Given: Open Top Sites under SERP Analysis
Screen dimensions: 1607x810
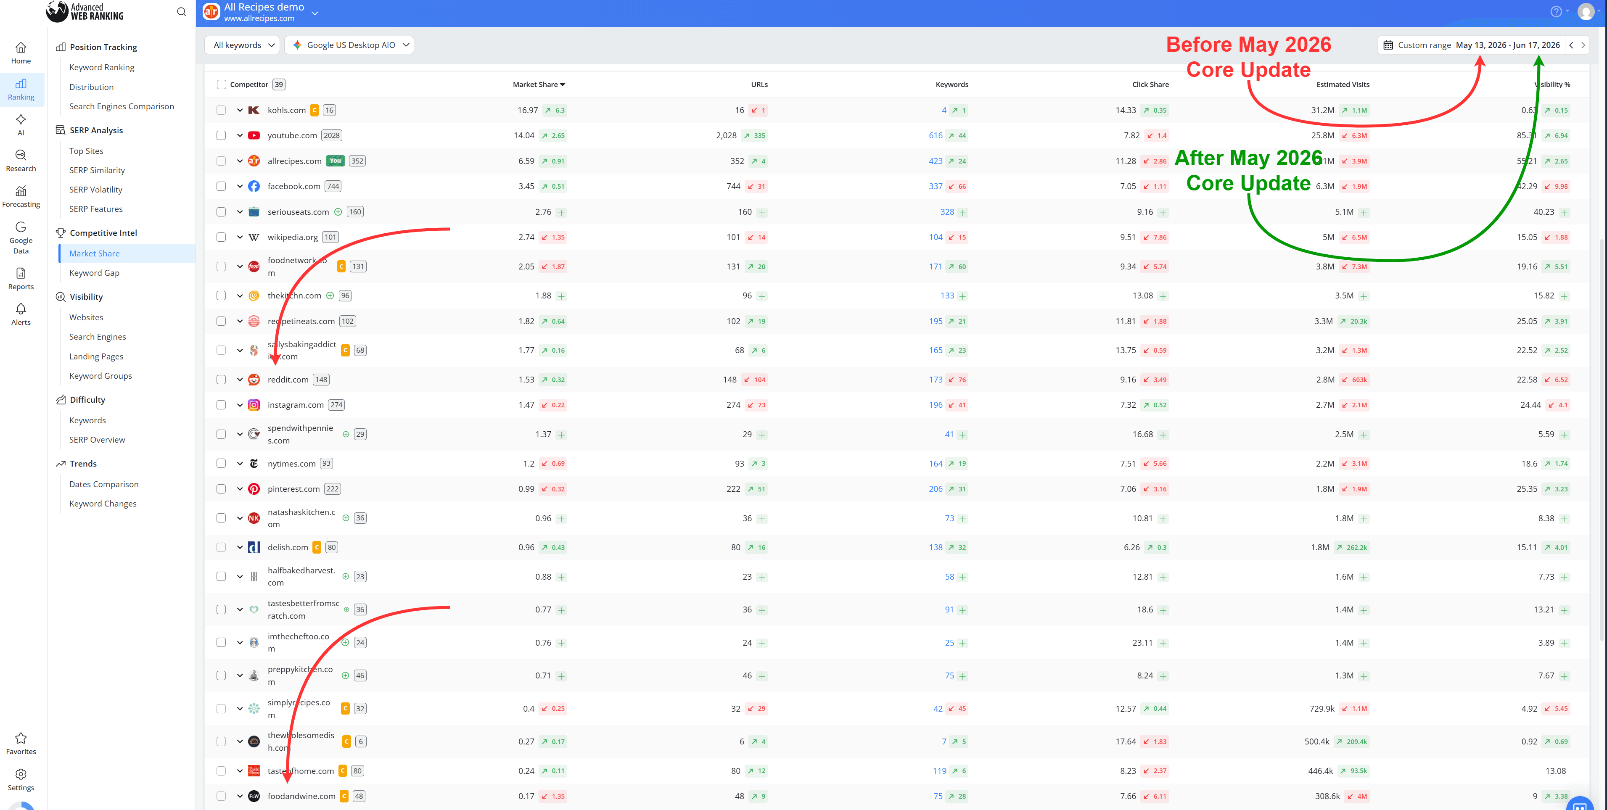Looking at the screenshot, I should coord(86,151).
